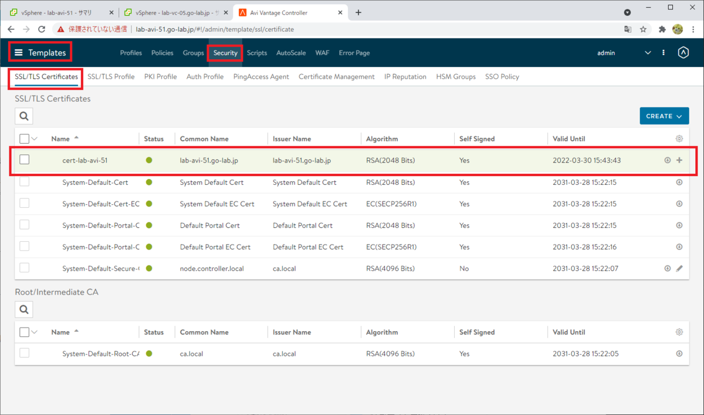This screenshot has height=415, width=704.
Task: Bookmark this page with the star icon
Action: tap(643, 29)
